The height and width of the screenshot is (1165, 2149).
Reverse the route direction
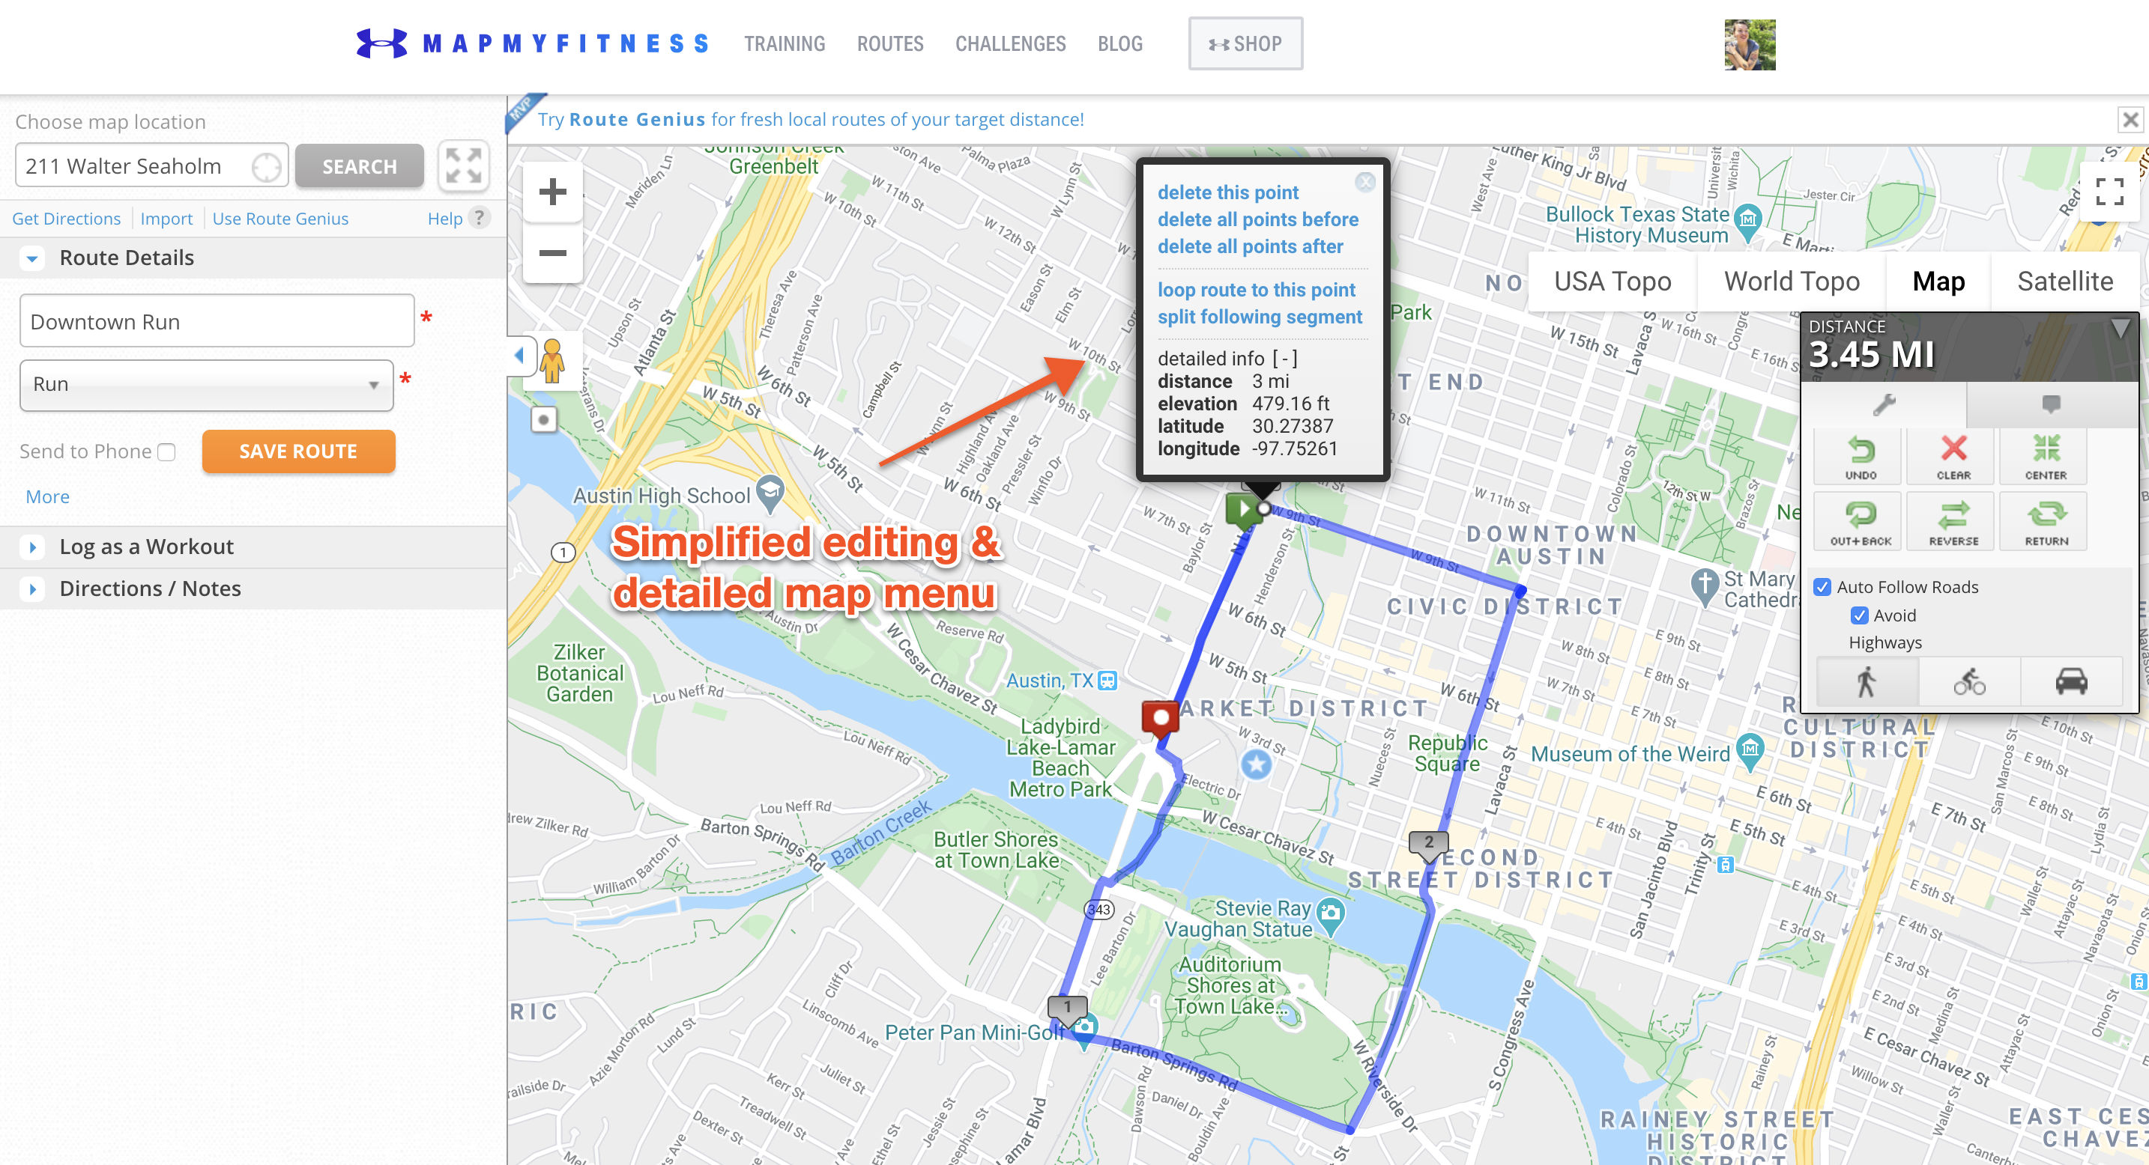(x=1953, y=523)
